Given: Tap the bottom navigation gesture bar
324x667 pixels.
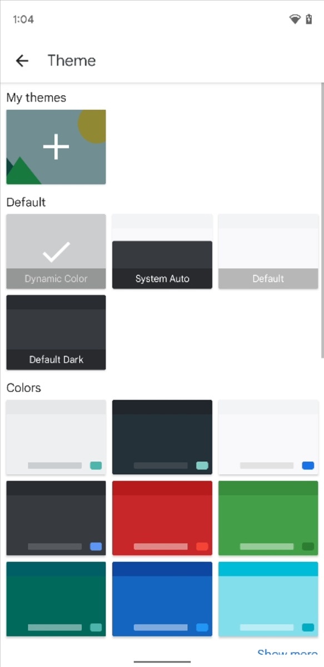Looking at the screenshot, I should coord(162,661).
